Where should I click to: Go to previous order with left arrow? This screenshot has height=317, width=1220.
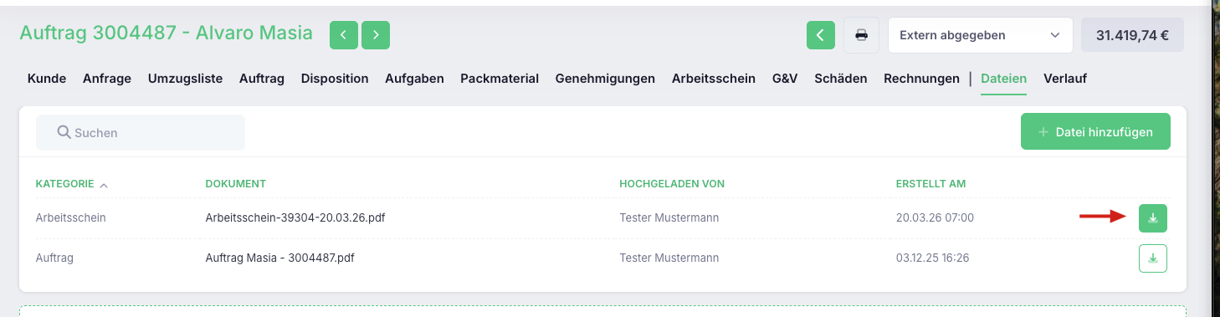point(344,35)
